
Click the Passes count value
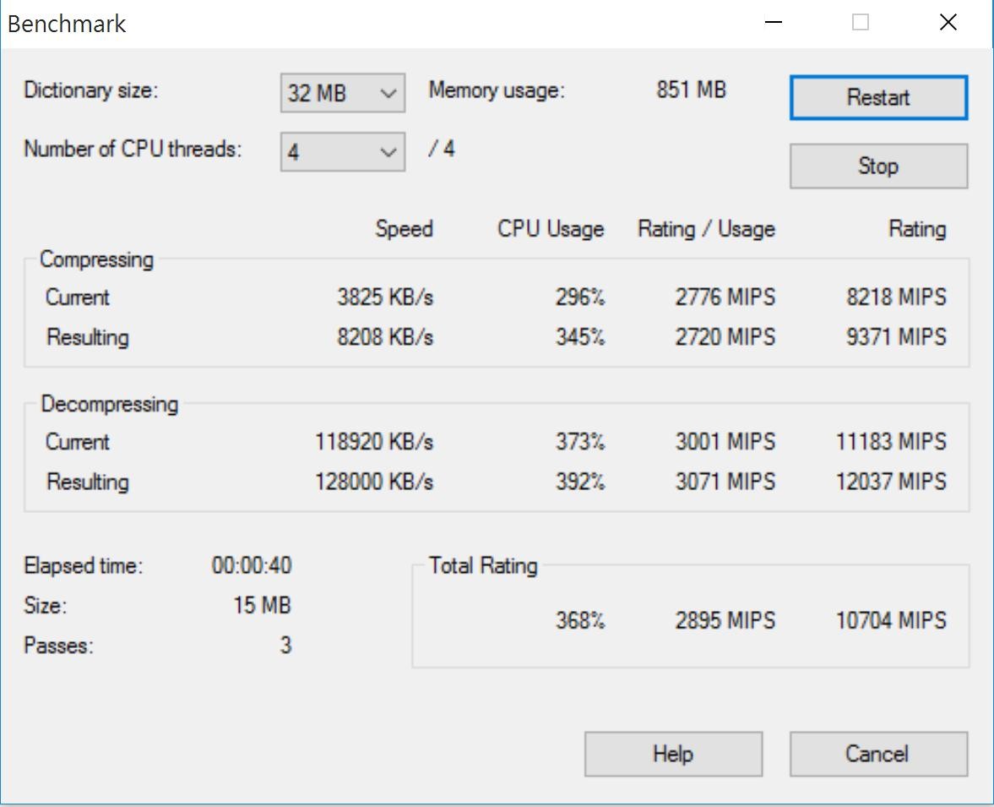(285, 646)
